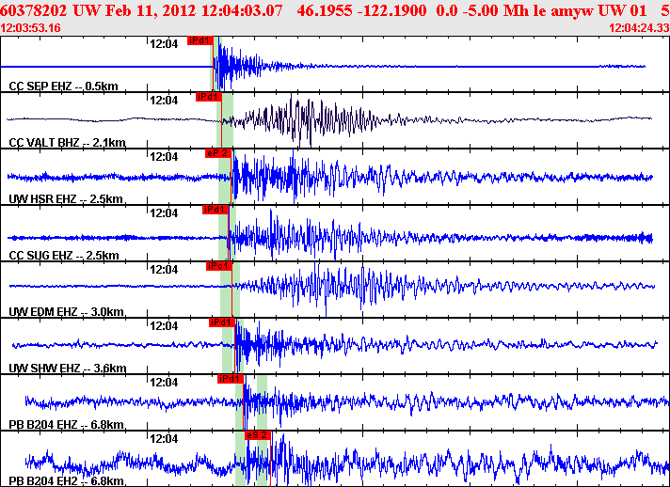670x487 pixels.
Task: Select the iPd1 pick flag on CC SEP trace
Action: point(200,40)
